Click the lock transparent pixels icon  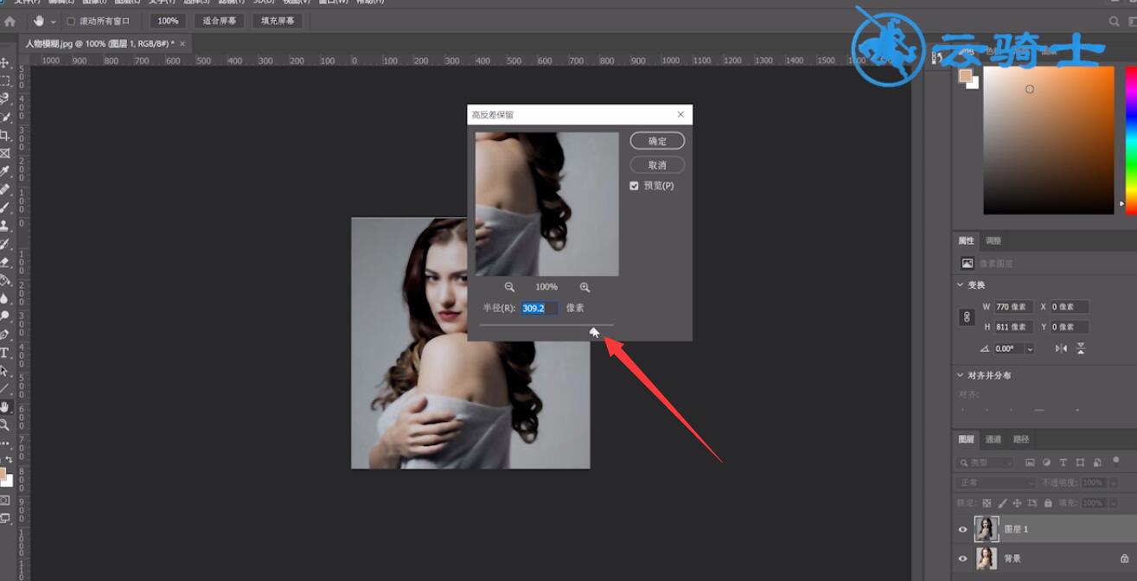(x=987, y=502)
